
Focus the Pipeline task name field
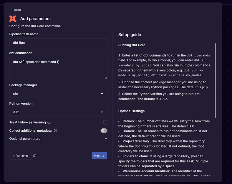pos(58,43)
